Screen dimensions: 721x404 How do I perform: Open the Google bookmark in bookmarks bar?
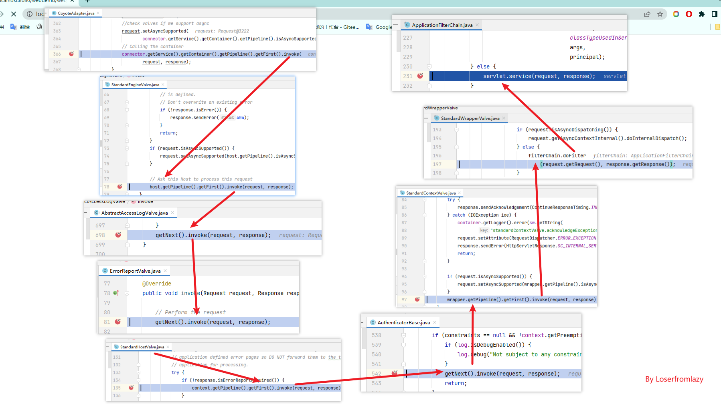379,27
